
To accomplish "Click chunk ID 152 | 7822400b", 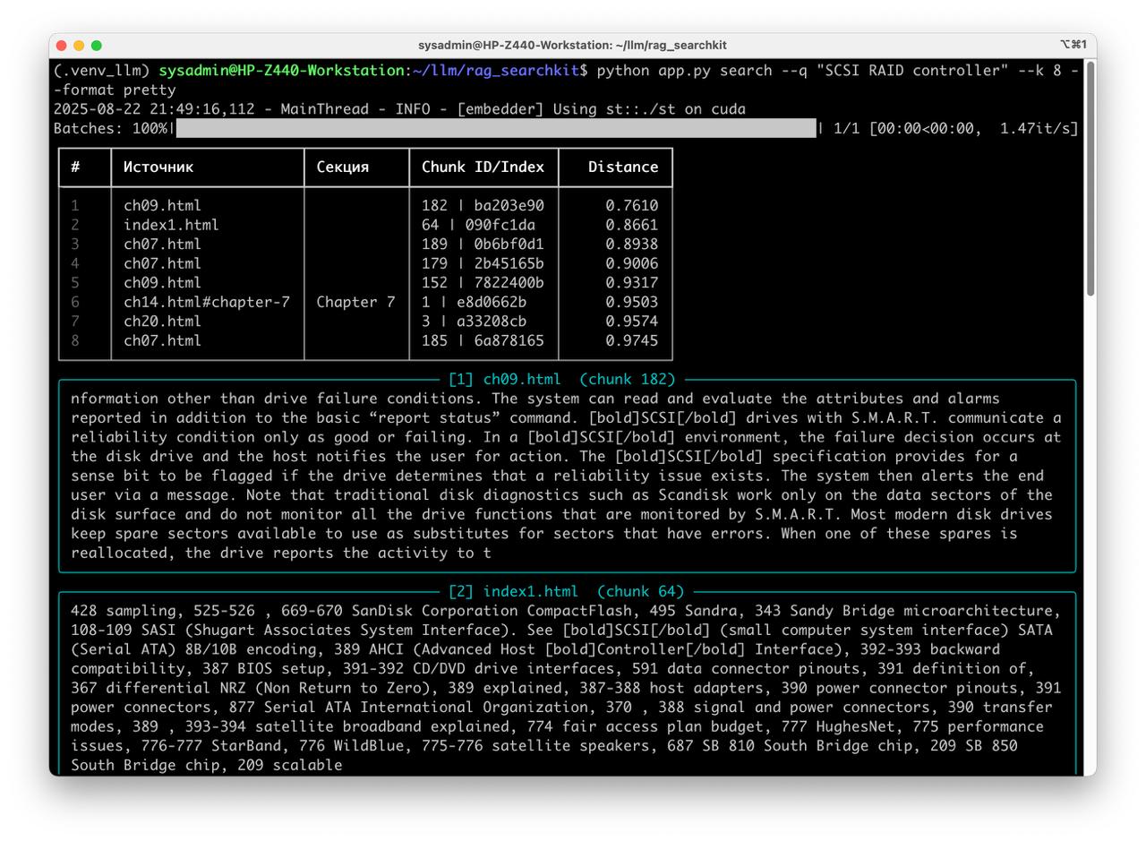I will click(x=483, y=282).
